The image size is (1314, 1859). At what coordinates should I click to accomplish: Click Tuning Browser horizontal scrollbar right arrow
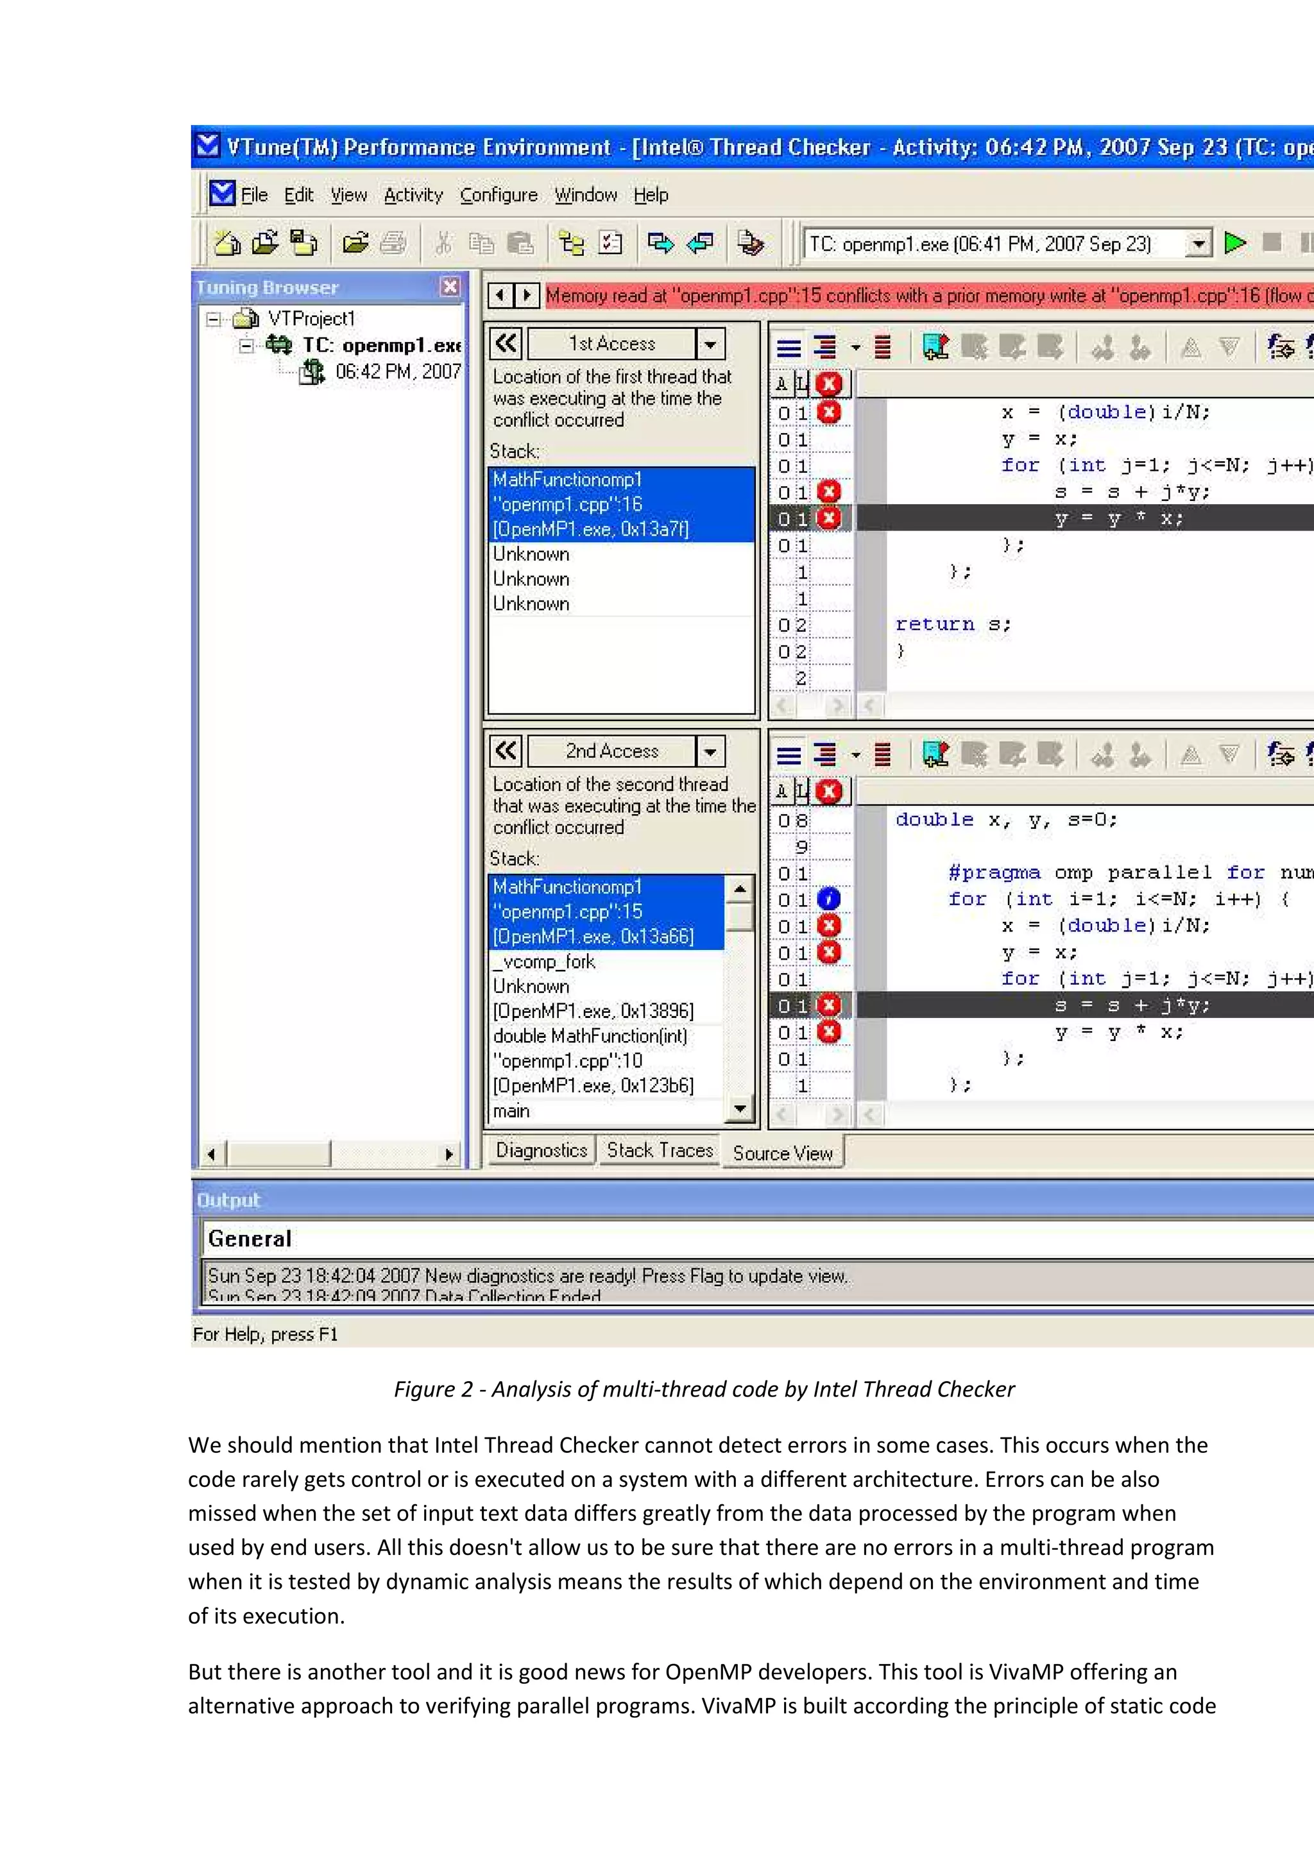(449, 1154)
